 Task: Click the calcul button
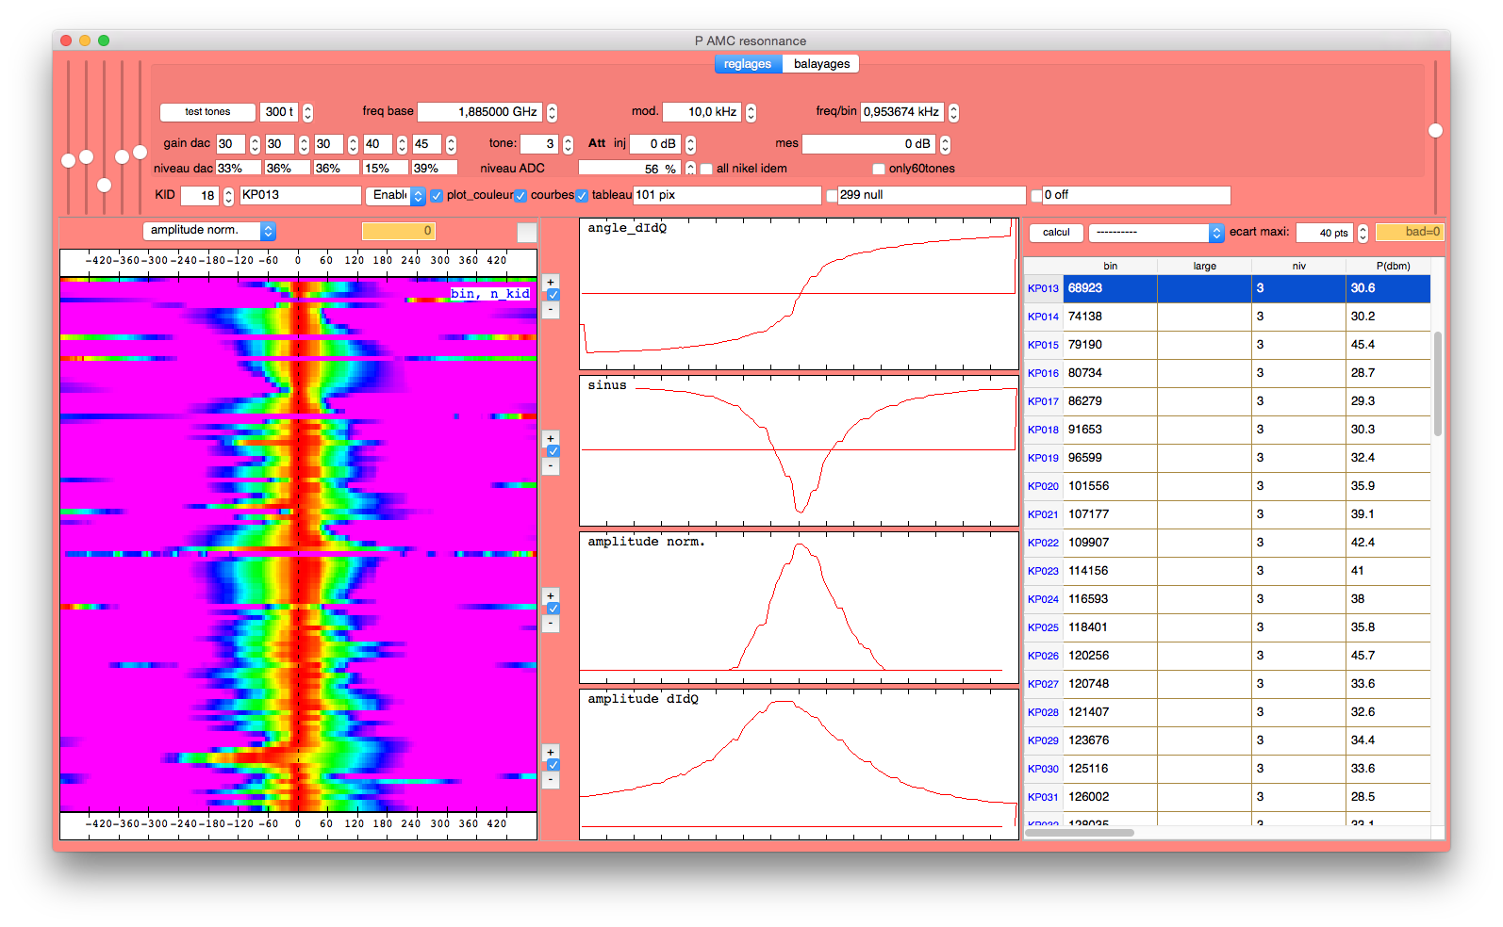1055,233
